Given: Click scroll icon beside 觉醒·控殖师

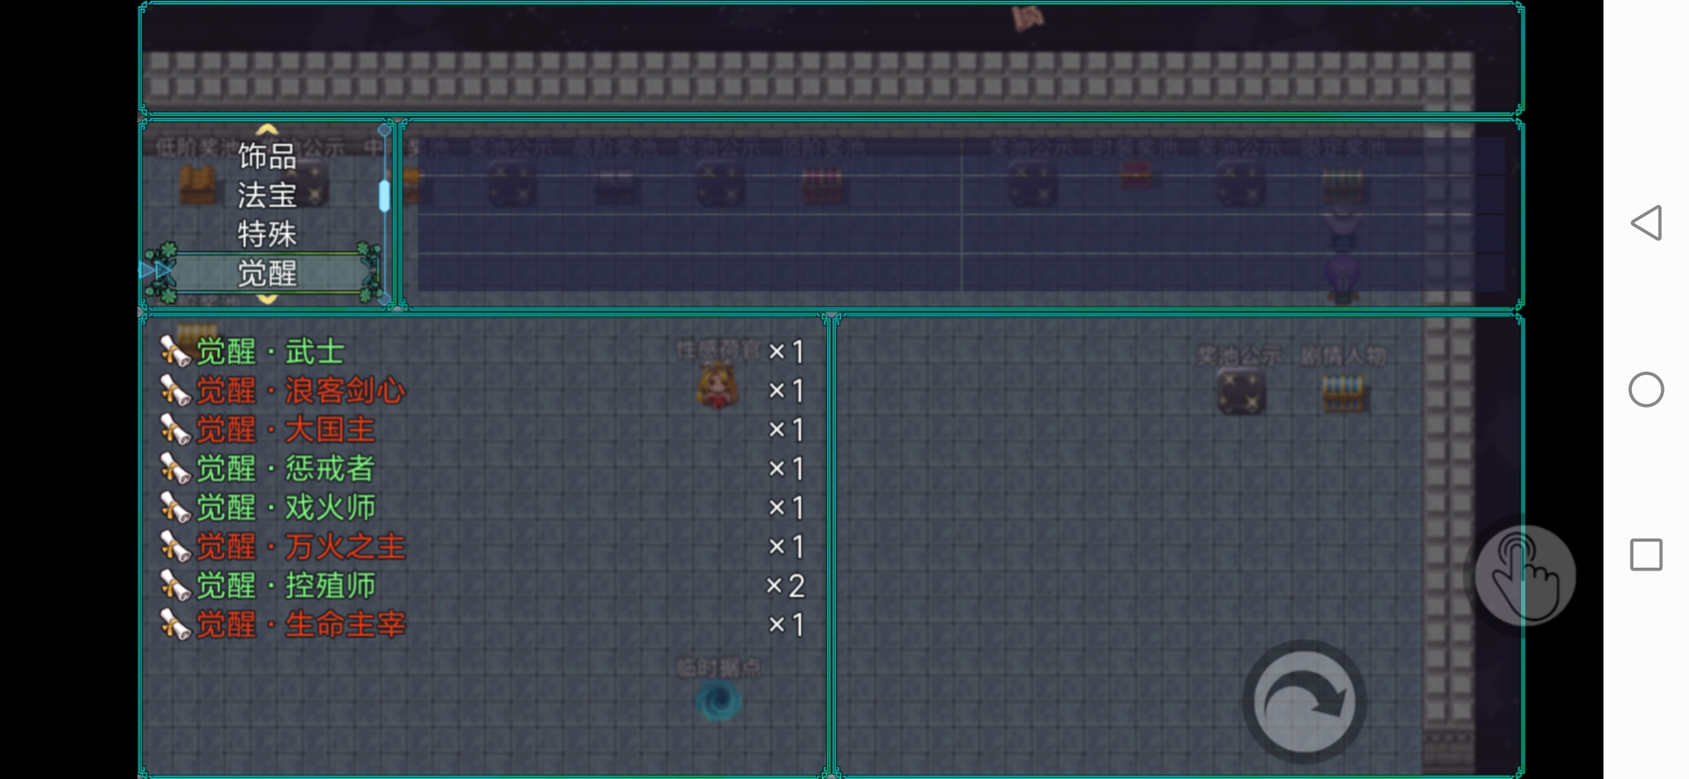Looking at the screenshot, I should [175, 586].
